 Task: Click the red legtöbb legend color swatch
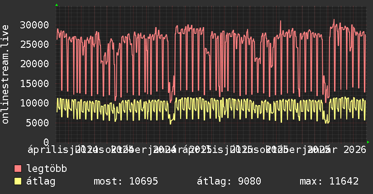(x=18, y=169)
